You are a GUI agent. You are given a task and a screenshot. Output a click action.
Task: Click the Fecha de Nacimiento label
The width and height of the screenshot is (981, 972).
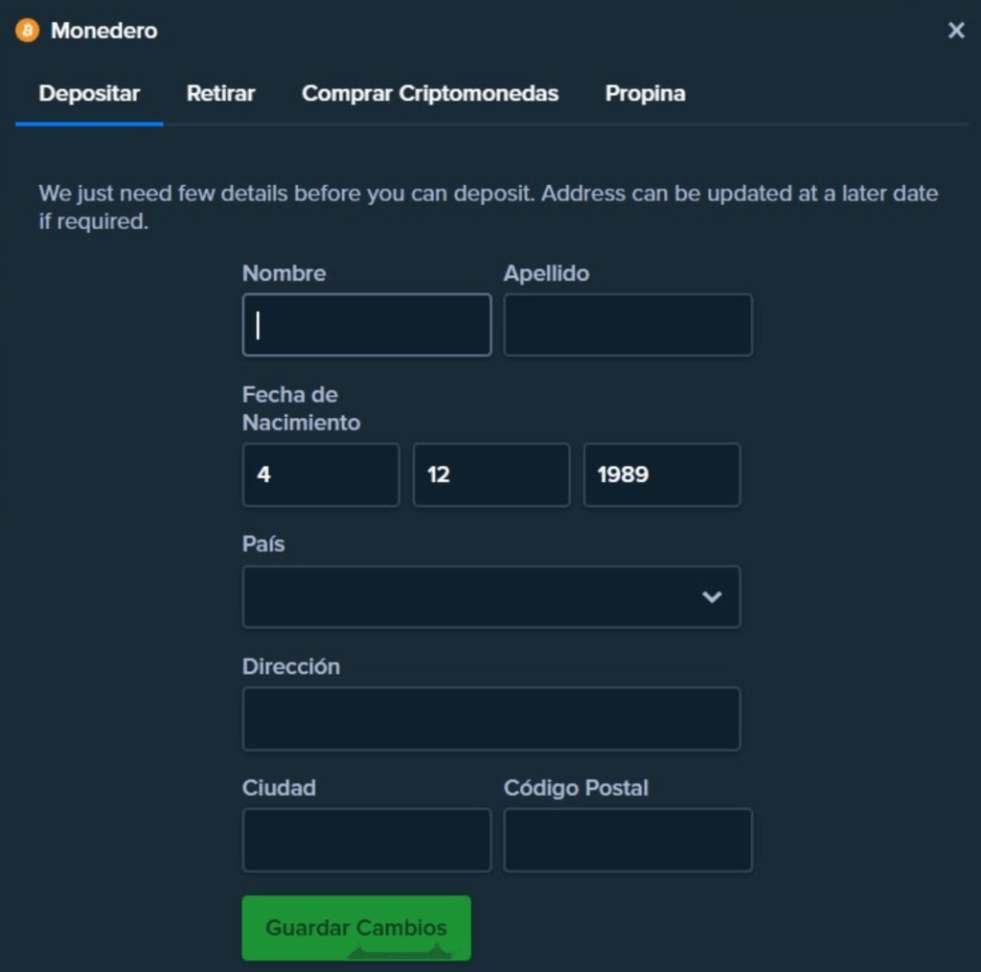pyautogui.click(x=301, y=408)
